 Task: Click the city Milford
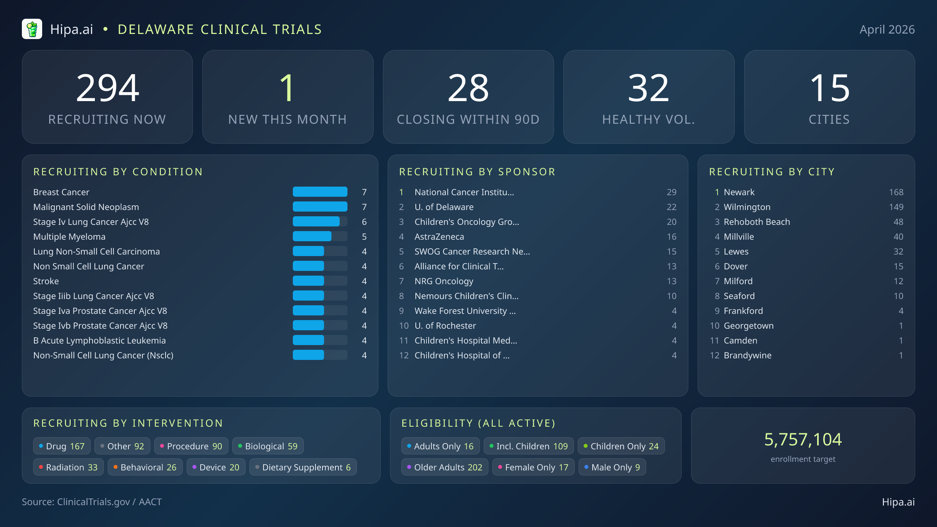click(806, 281)
